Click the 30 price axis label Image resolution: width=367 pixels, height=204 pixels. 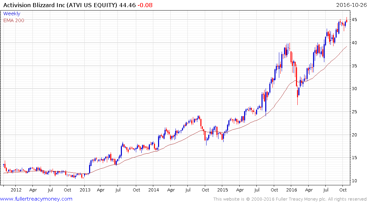(x=354, y=89)
